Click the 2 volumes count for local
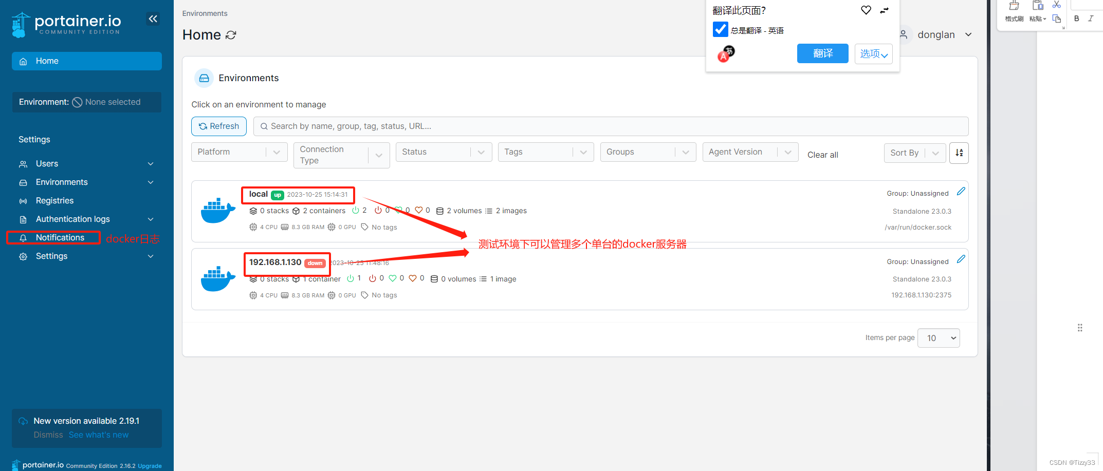This screenshot has width=1103, height=471. (x=459, y=211)
